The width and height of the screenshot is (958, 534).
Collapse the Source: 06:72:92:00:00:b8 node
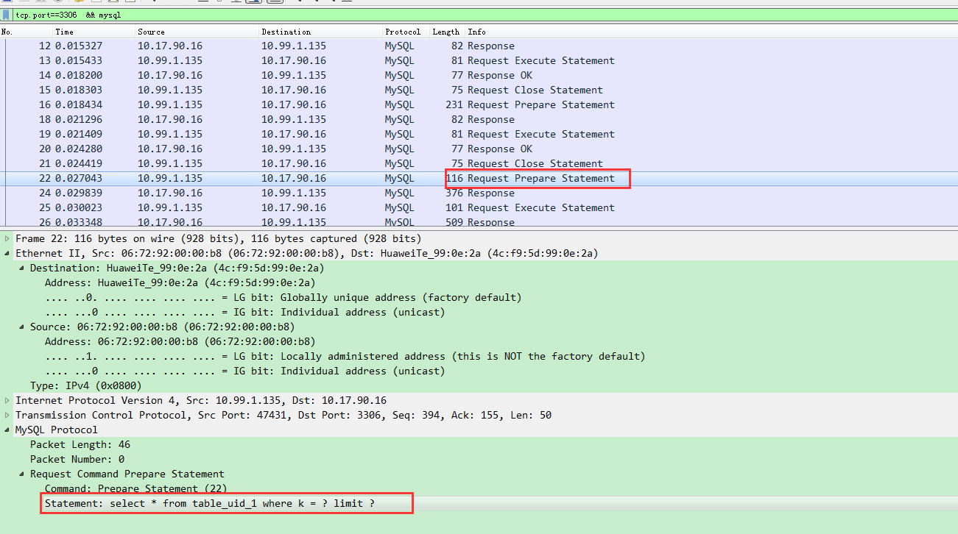[x=23, y=327]
